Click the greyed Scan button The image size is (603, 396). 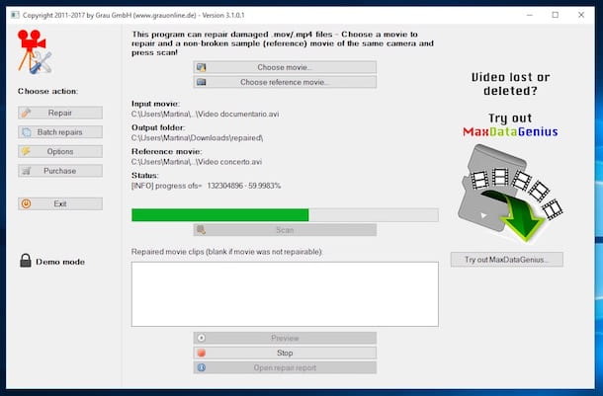(285, 230)
